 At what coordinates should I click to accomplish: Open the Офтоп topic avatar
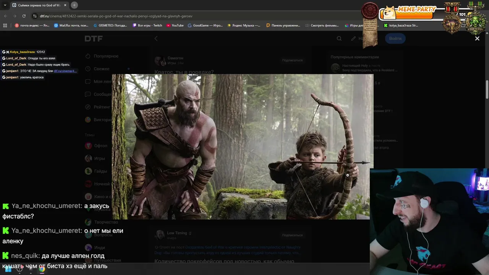[x=88, y=146]
